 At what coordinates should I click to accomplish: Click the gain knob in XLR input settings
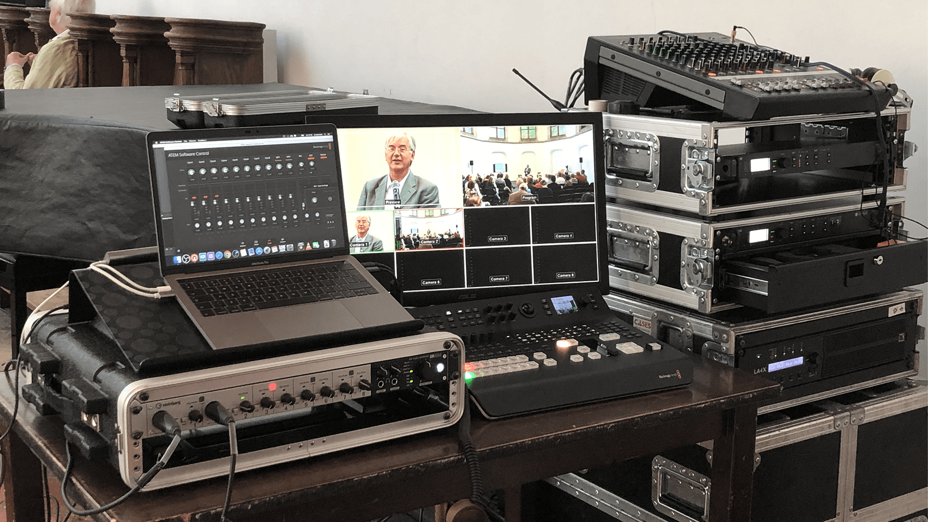pyautogui.click(x=315, y=200)
